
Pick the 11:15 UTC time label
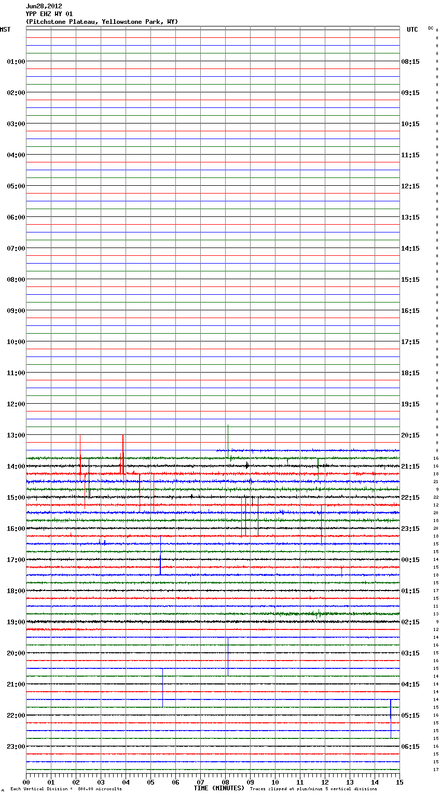pos(410,155)
